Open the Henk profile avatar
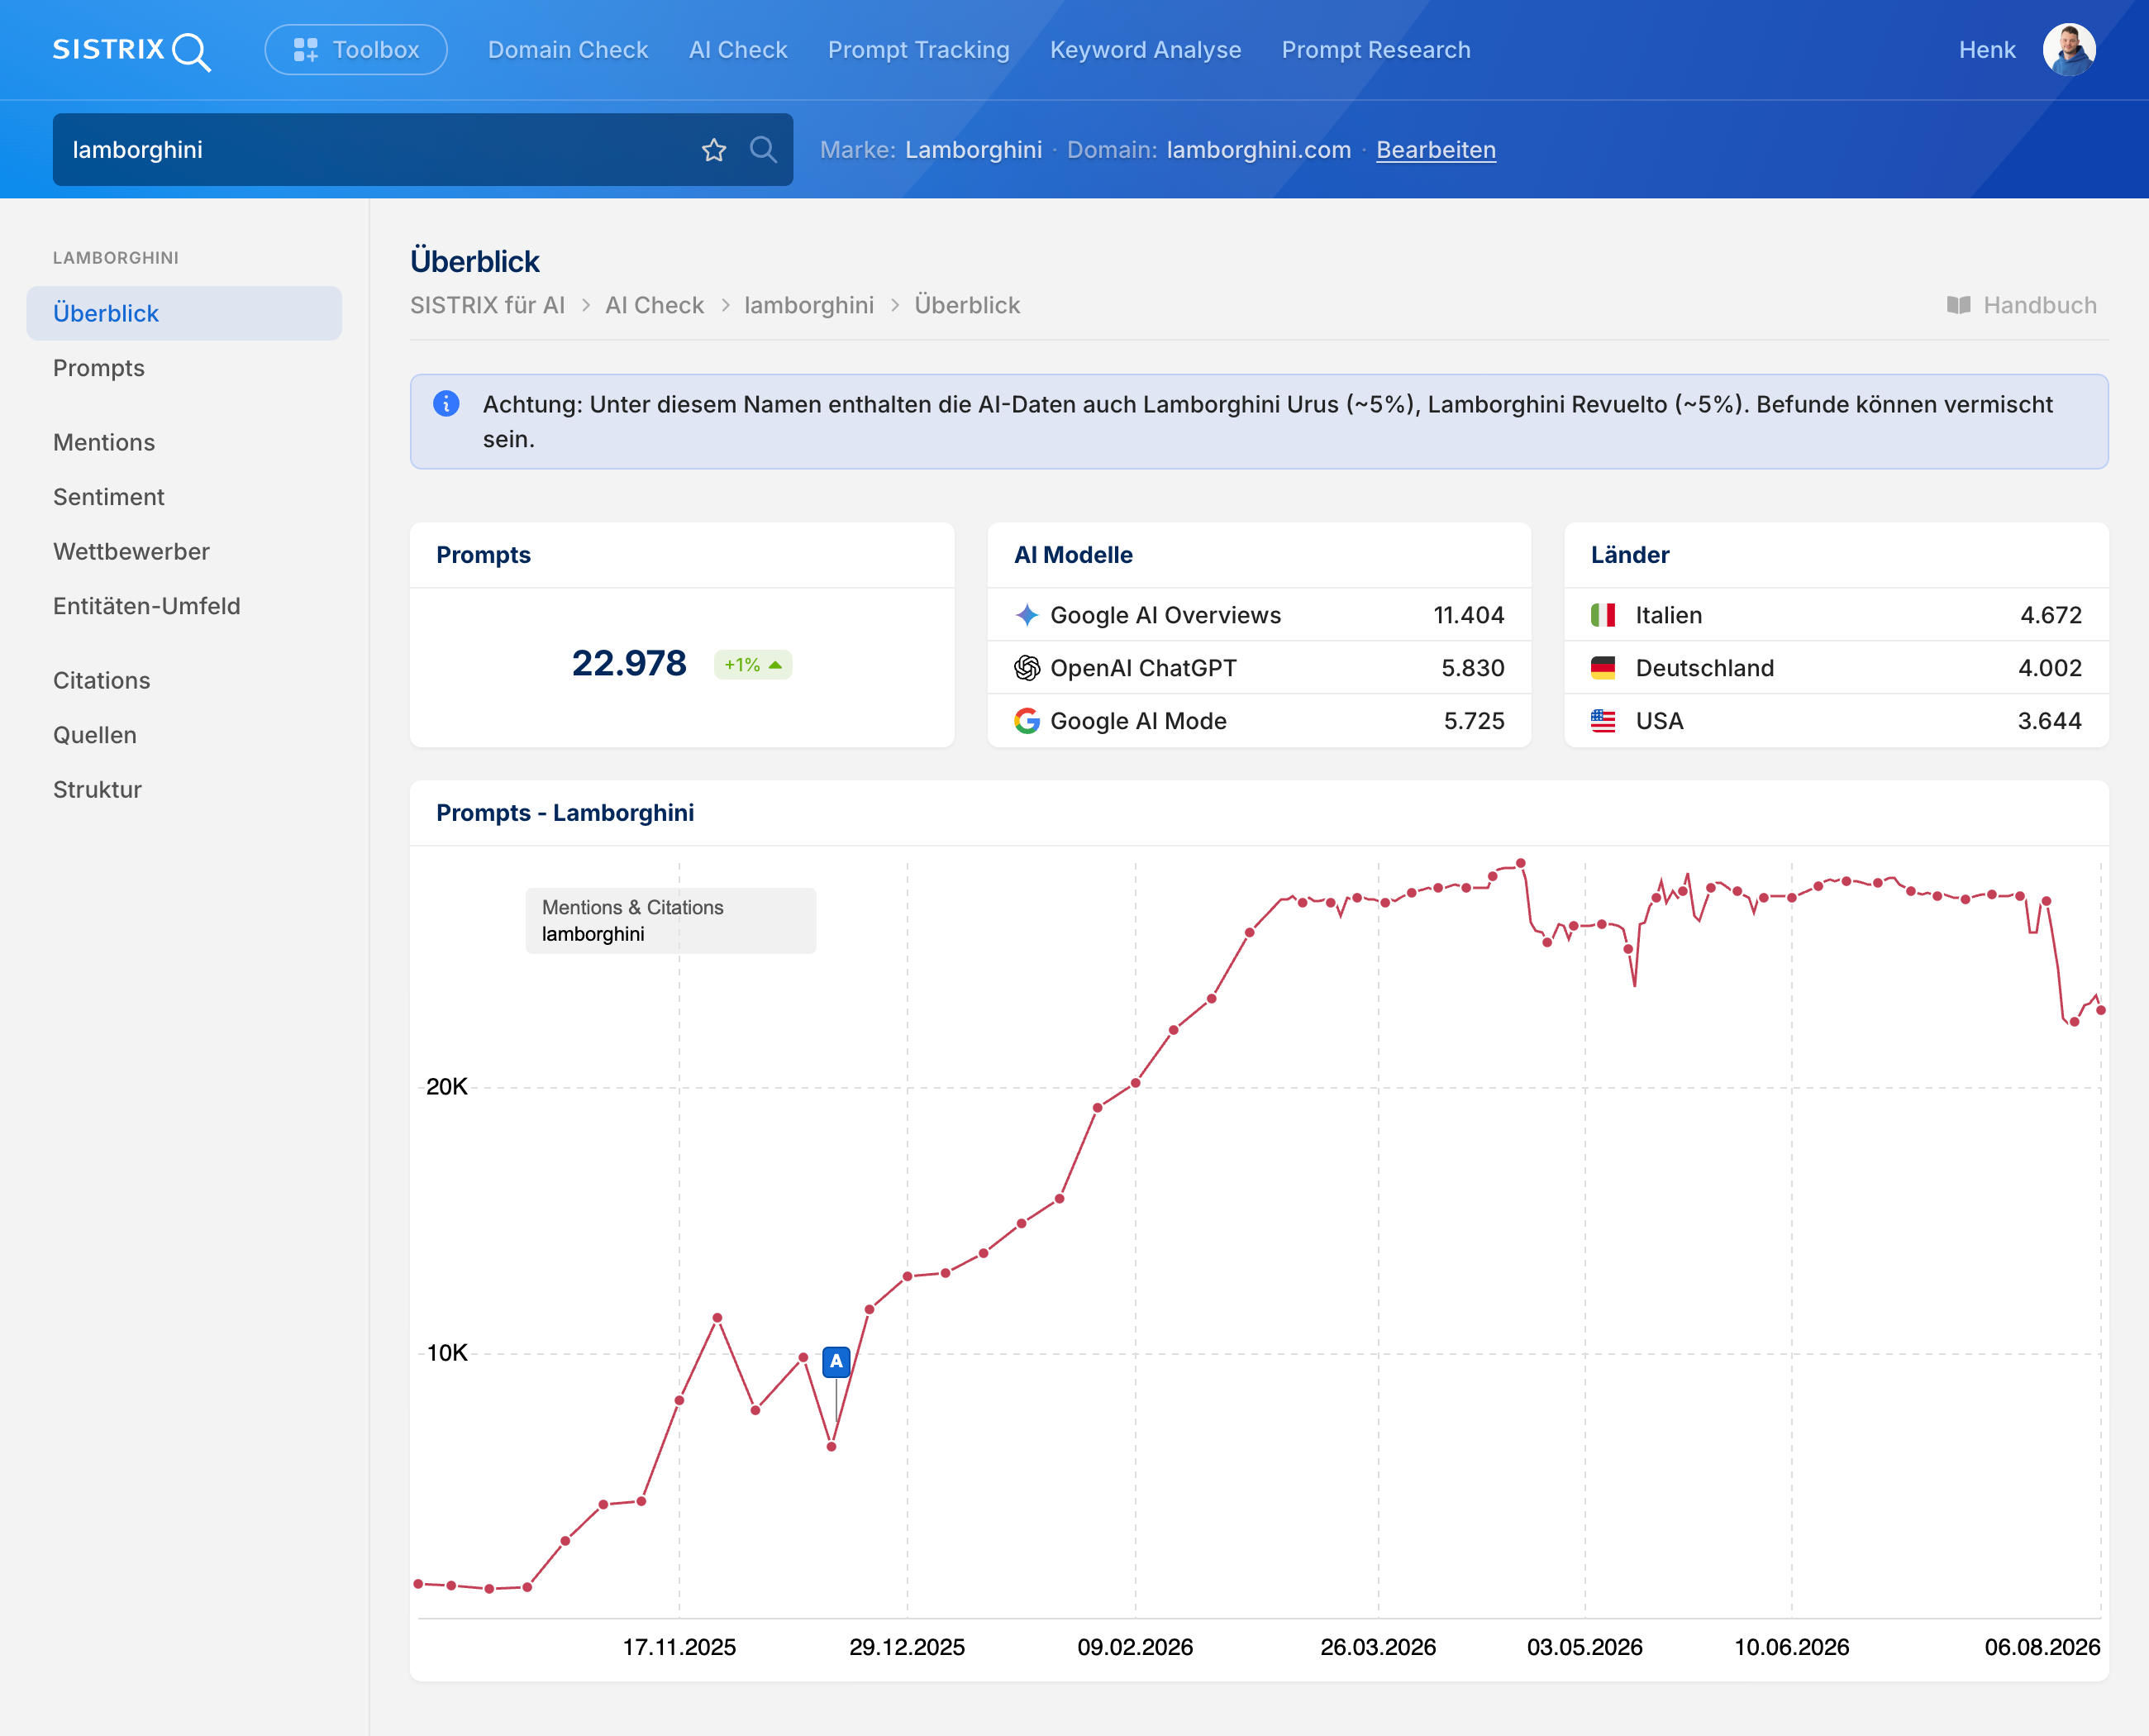The height and width of the screenshot is (1736, 2149). click(2068, 50)
